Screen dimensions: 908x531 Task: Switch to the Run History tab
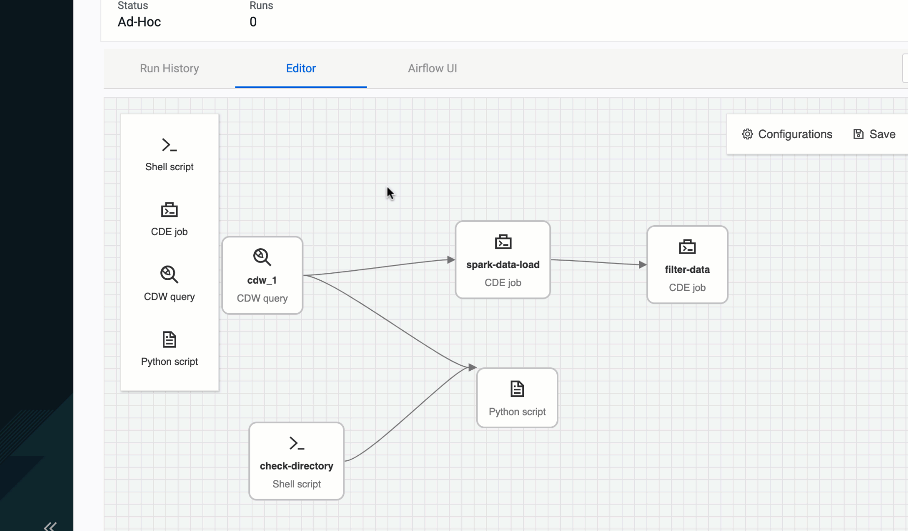coord(169,68)
